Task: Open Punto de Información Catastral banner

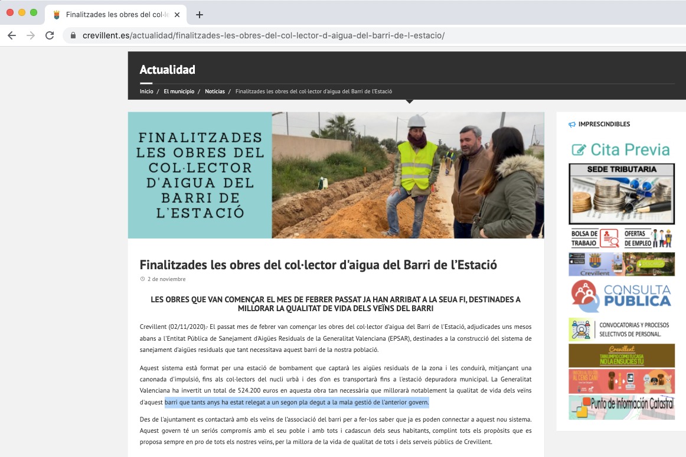Action: pos(622,407)
